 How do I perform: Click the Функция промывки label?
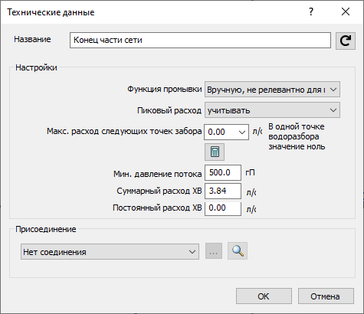[165, 89]
